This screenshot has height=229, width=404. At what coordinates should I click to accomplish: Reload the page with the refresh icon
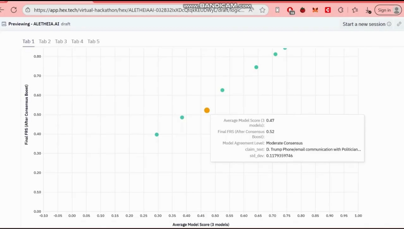[14, 10]
